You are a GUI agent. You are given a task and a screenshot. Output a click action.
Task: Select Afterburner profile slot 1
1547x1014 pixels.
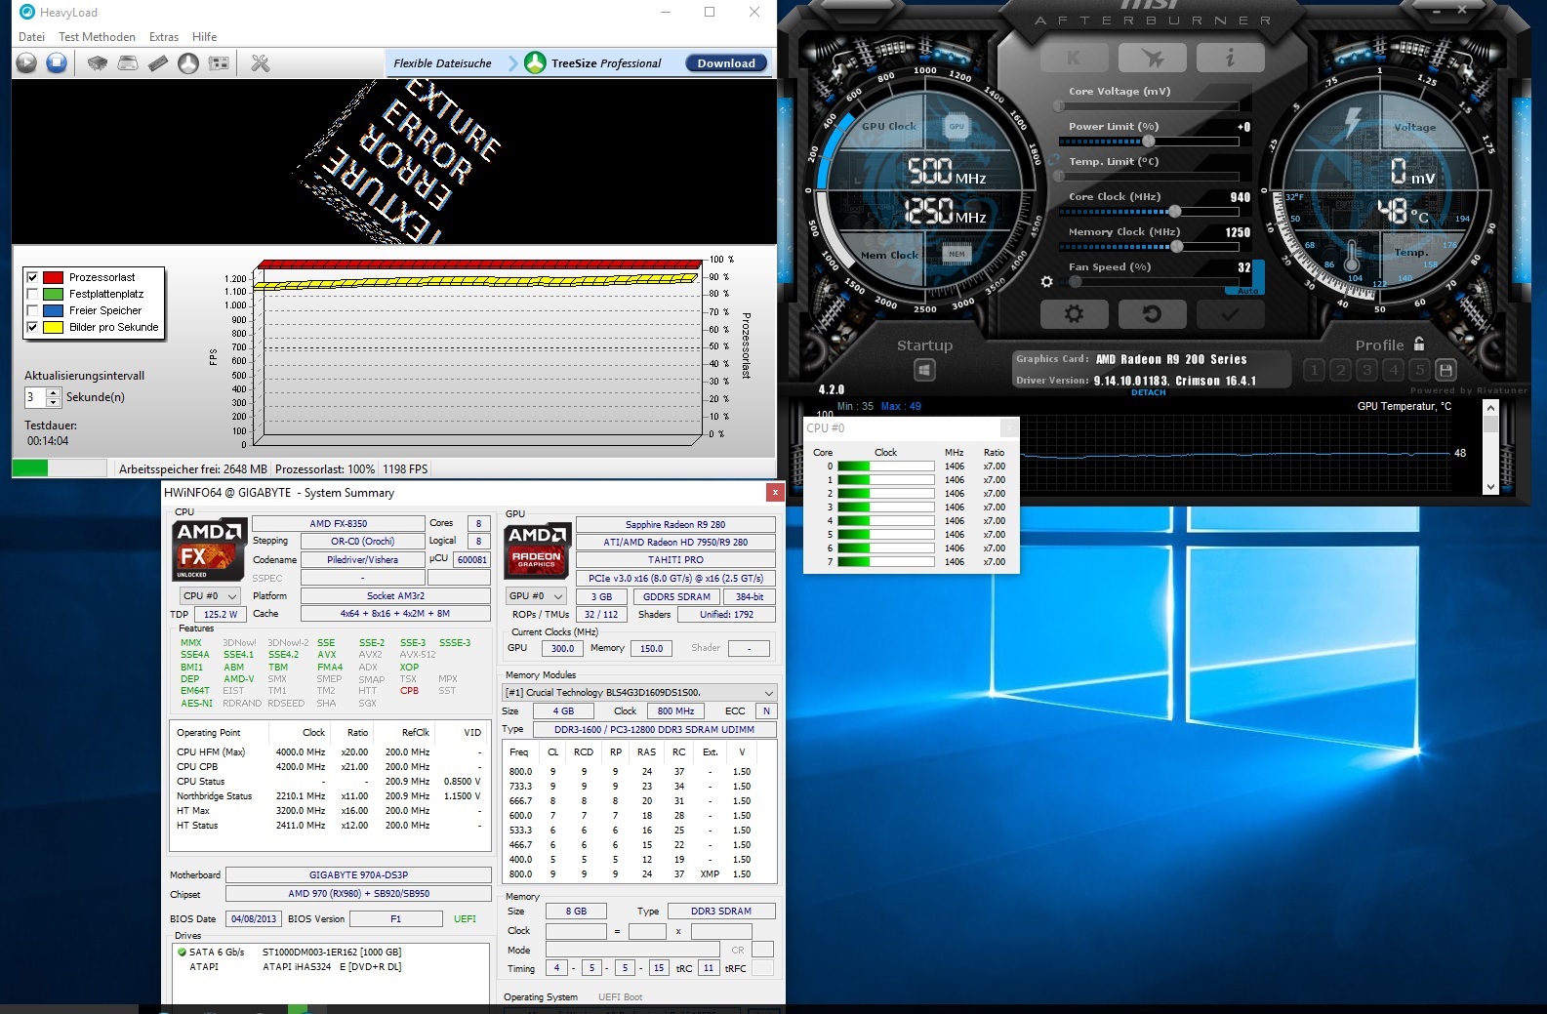click(1314, 370)
